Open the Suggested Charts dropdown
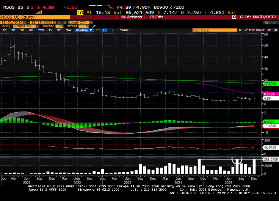The height and width of the screenshot is (201, 279). coord(95,17)
